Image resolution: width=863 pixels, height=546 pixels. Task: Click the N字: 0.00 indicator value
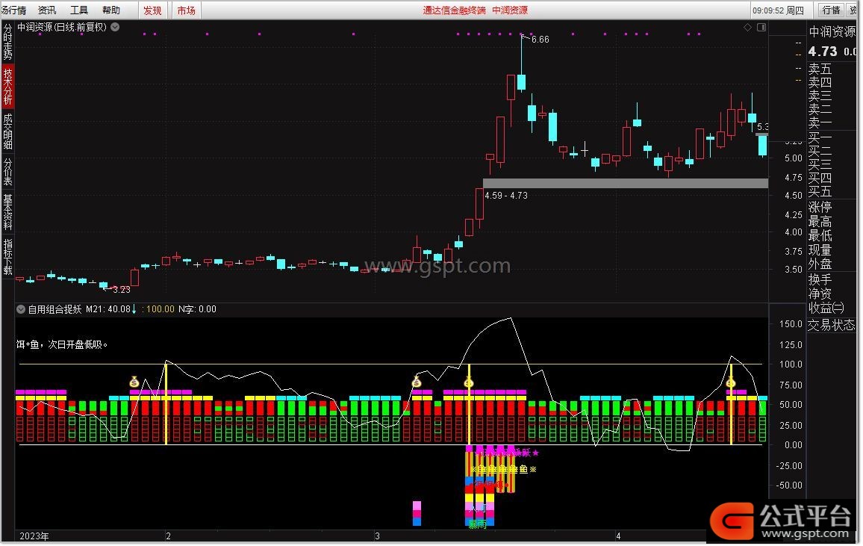197,310
